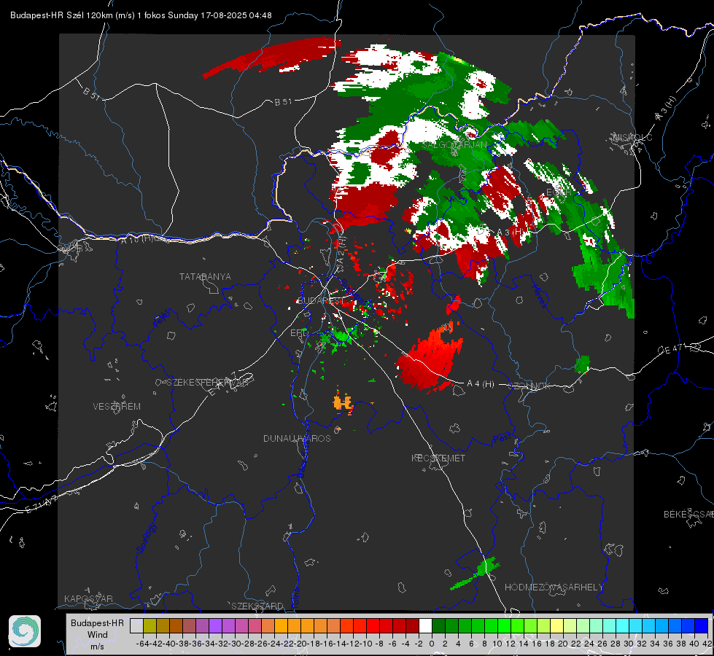This screenshot has height=656, width=714.
Task: Click the KECSKEMÉT city label
Action: click(x=438, y=458)
